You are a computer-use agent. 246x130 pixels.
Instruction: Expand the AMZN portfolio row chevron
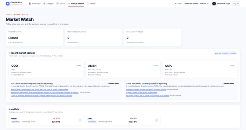click(80, 120)
